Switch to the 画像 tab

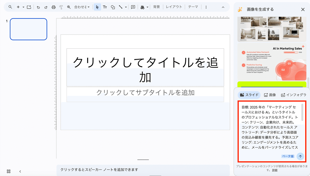(x=270, y=95)
